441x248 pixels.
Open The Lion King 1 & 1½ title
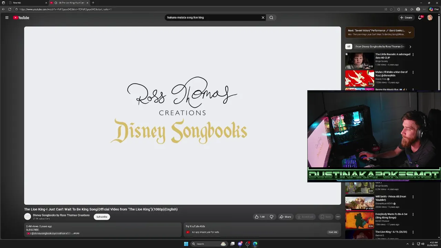[391, 232]
